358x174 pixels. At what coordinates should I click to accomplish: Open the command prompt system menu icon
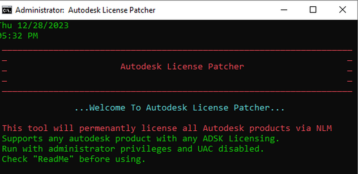click(x=7, y=10)
